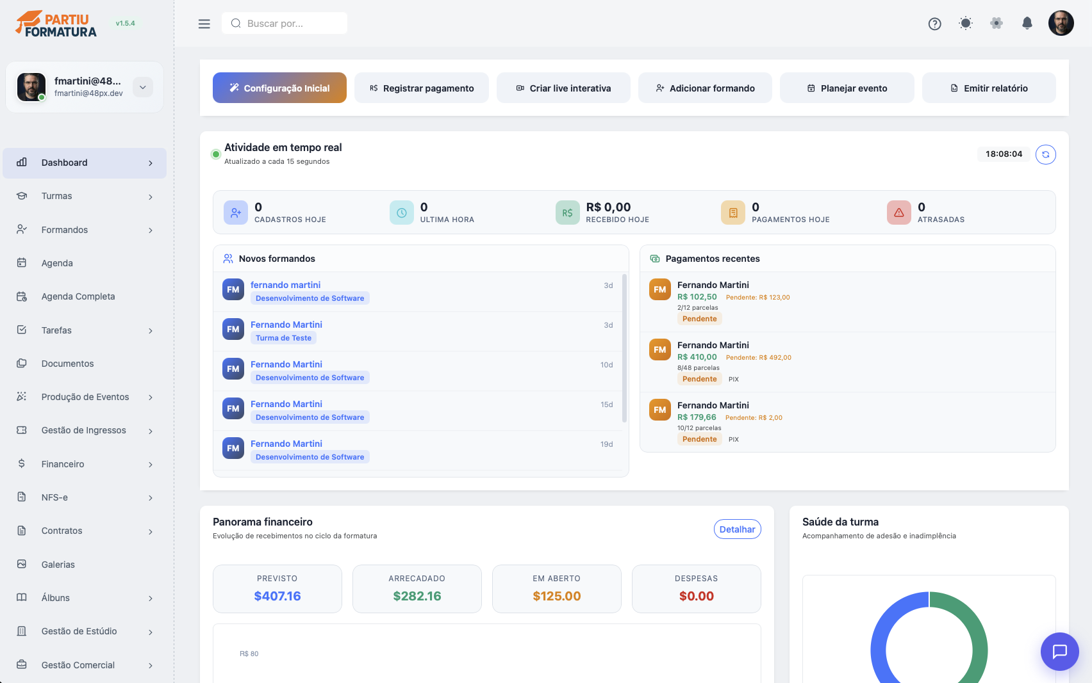Expand the Produção de Eventos chevron

click(151, 398)
